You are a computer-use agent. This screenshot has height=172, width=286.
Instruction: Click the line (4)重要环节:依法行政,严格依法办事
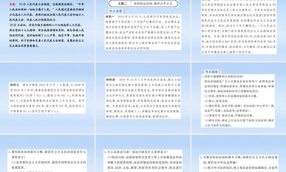click(229, 116)
